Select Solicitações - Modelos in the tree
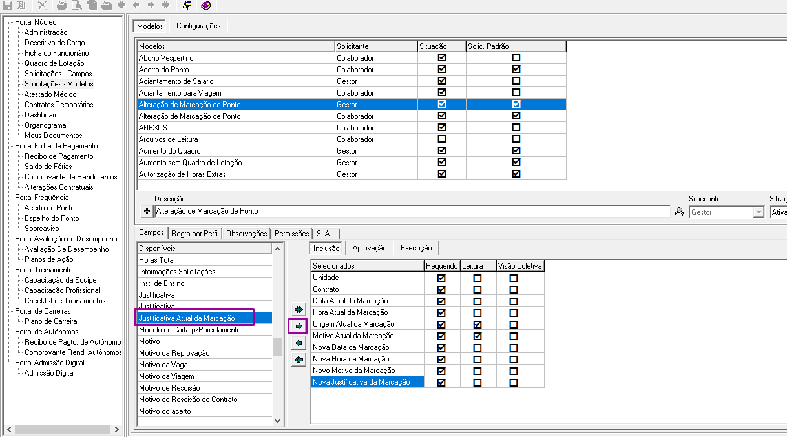The image size is (787, 437). (59, 84)
